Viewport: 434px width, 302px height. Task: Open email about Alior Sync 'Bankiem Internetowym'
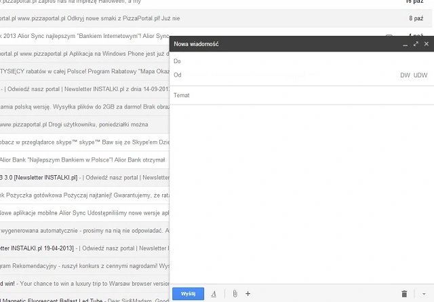[x=84, y=36]
